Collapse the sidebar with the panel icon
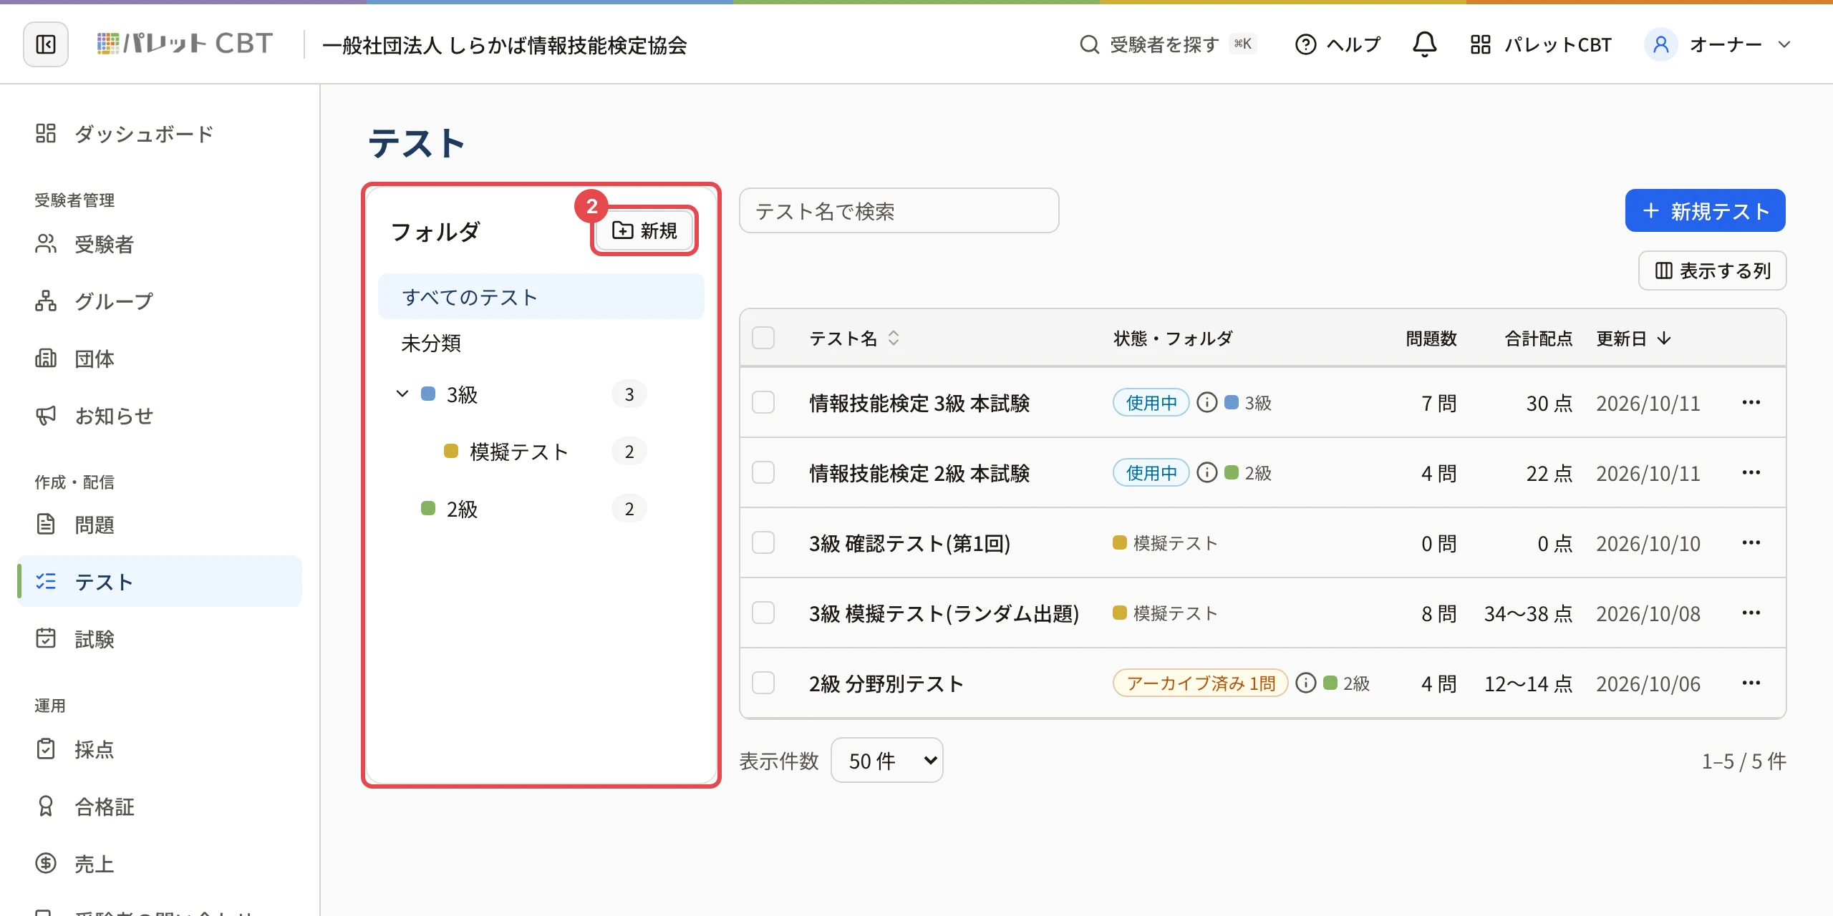 click(46, 44)
